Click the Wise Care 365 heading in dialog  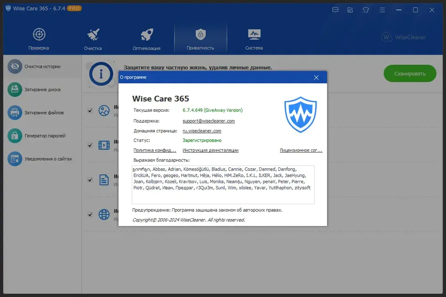[161, 98]
